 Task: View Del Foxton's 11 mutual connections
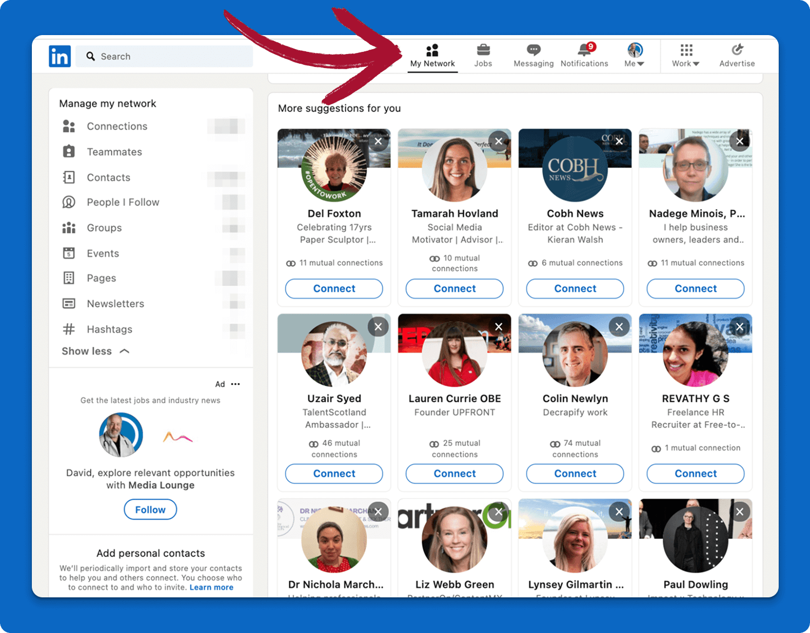tap(334, 263)
